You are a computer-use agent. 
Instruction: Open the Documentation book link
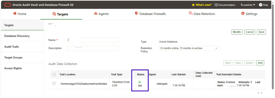[225, 5]
